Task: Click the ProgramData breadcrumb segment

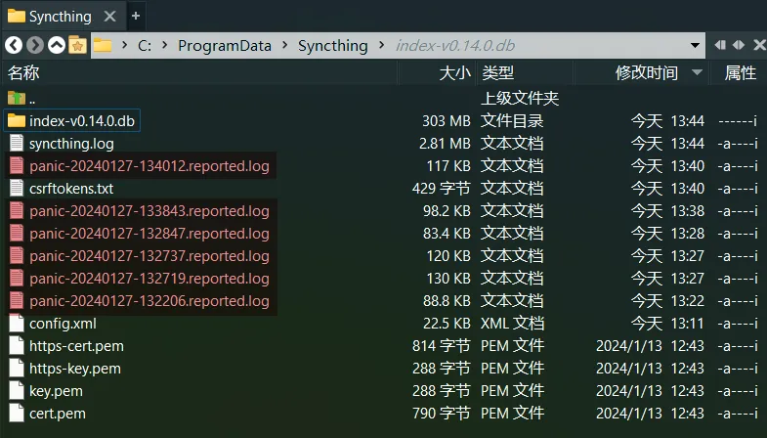Action: coord(225,46)
